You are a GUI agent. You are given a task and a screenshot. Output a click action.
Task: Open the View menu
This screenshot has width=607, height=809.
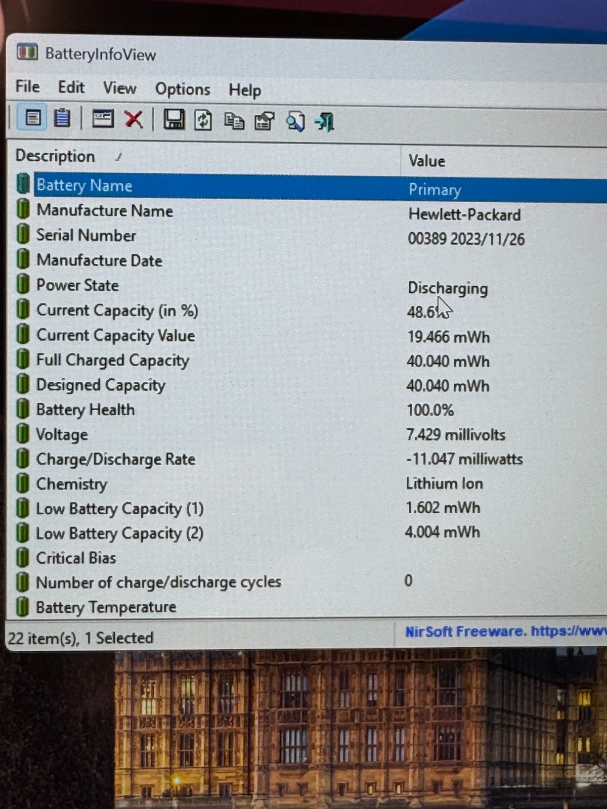click(x=120, y=88)
